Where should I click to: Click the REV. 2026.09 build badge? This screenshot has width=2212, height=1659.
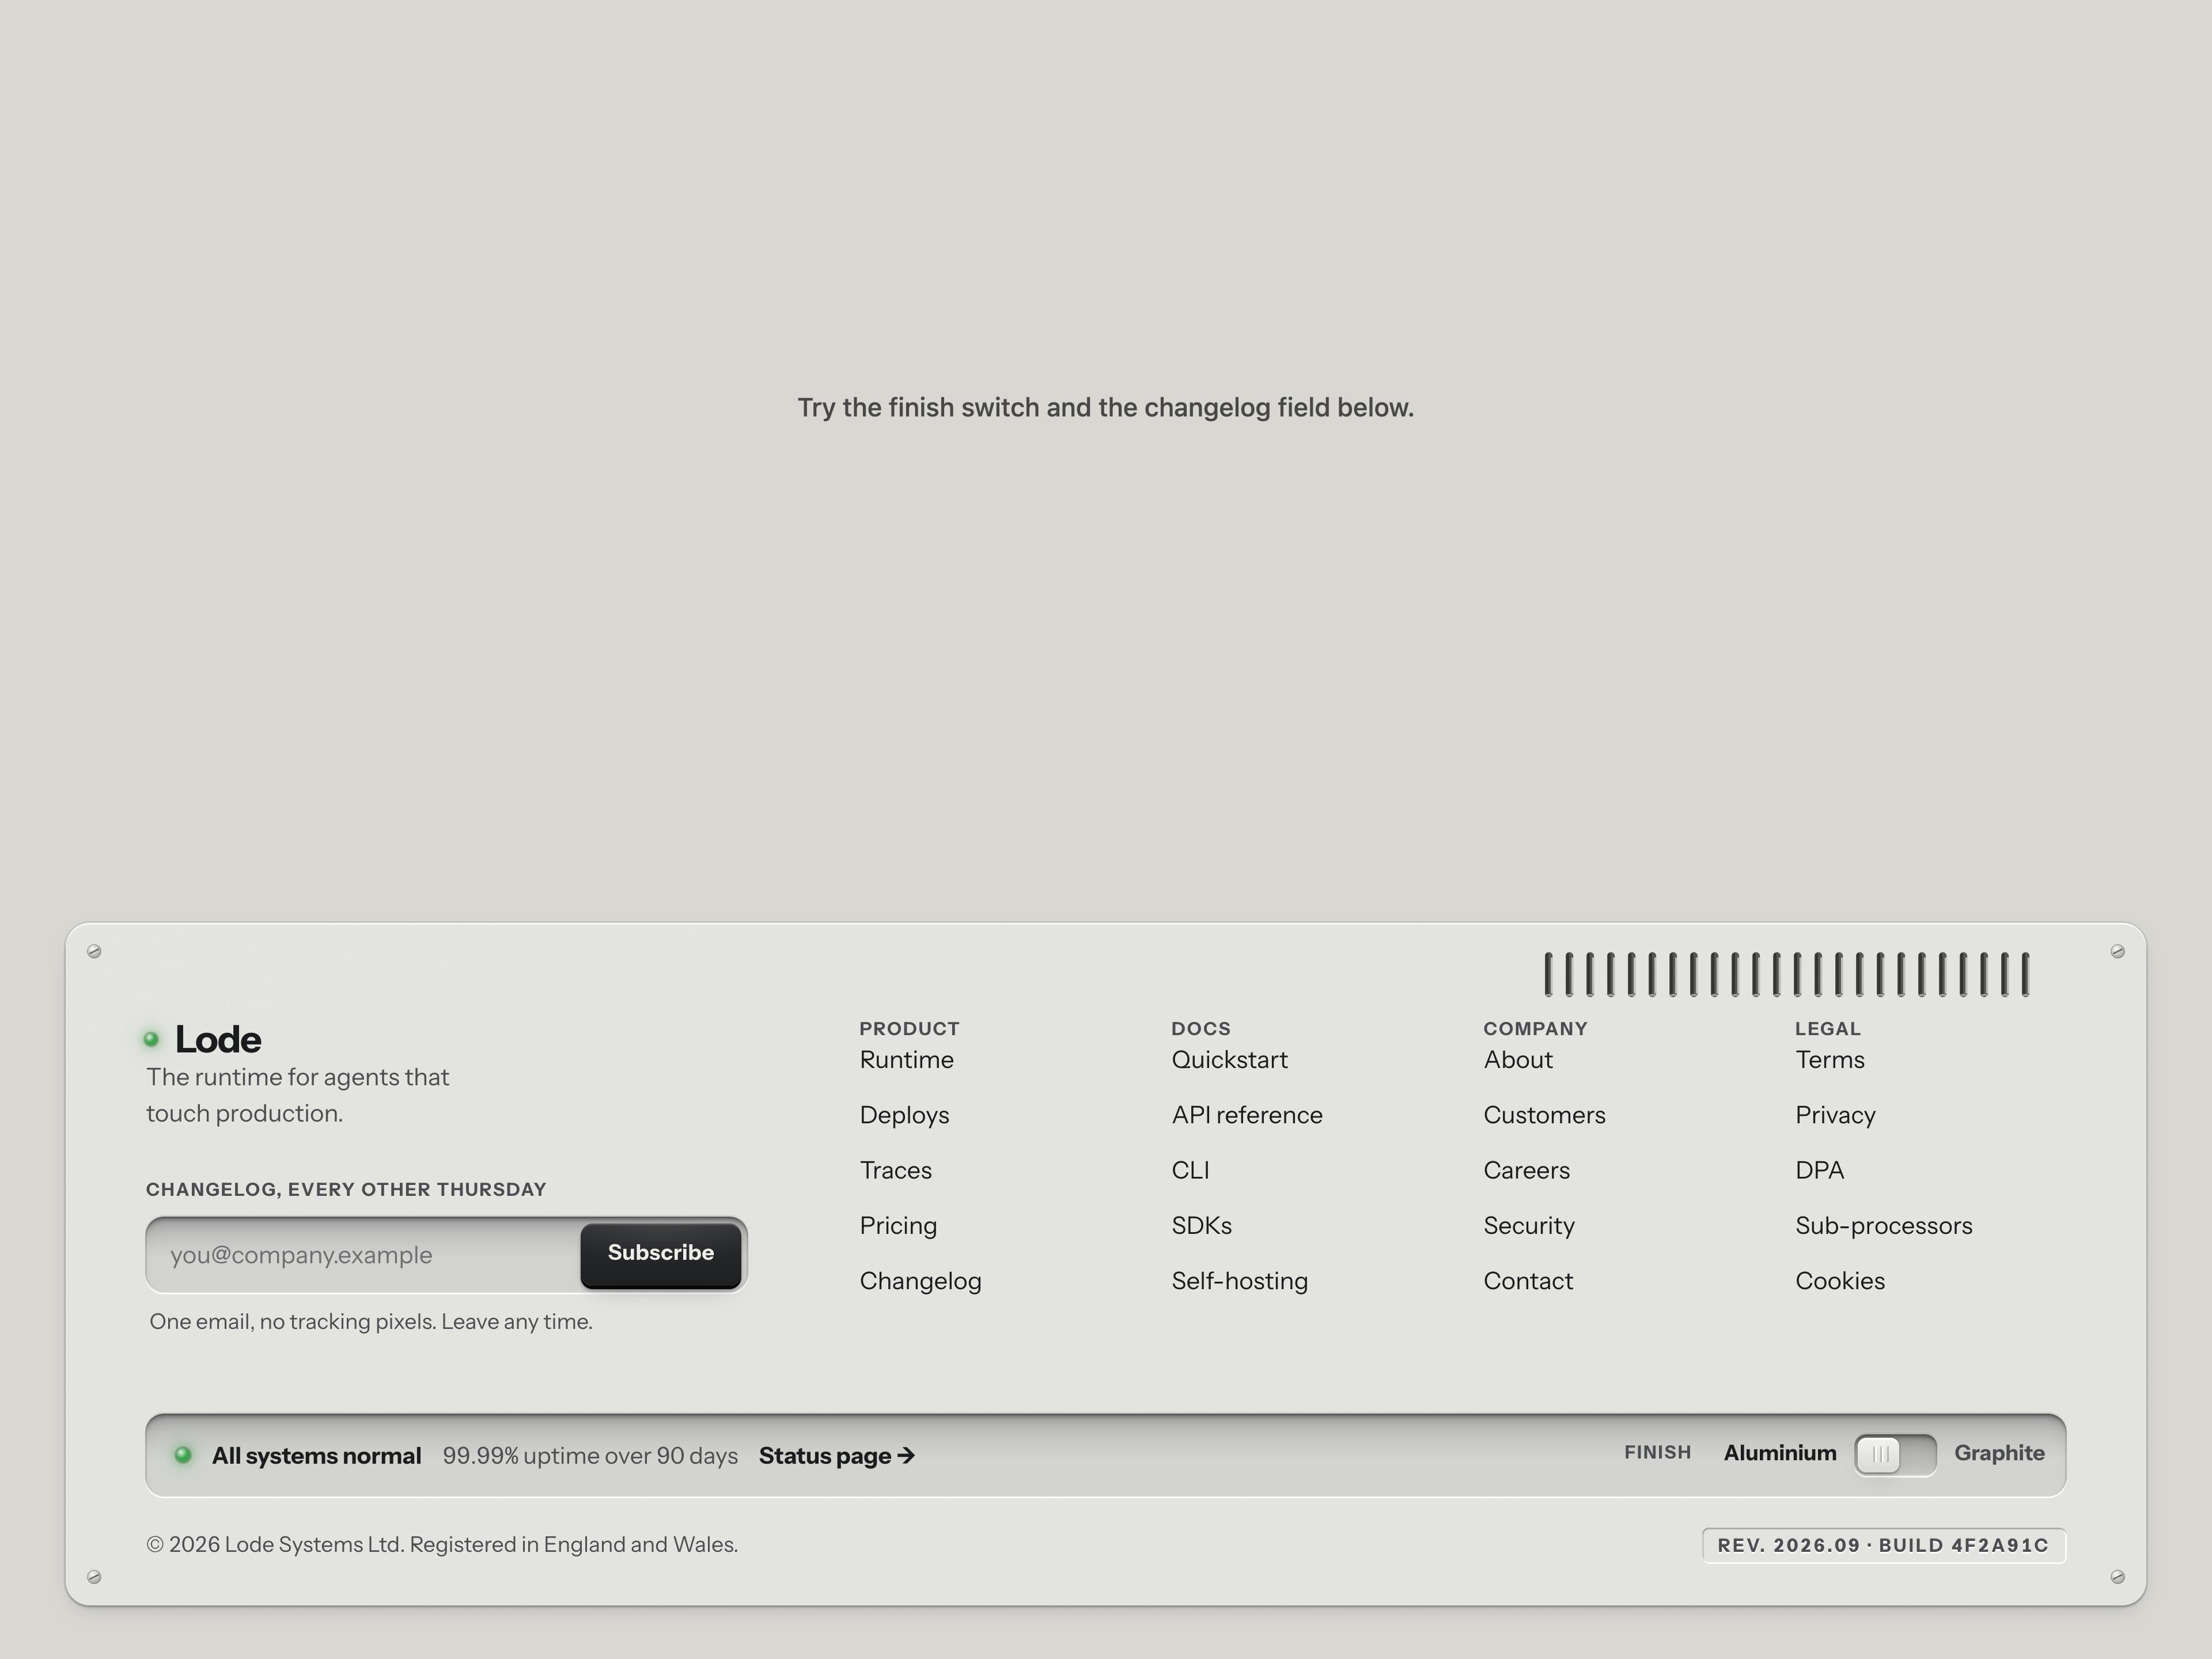coord(1884,1545)
